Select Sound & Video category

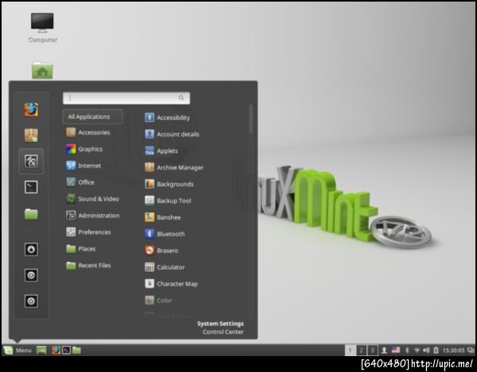92,199
